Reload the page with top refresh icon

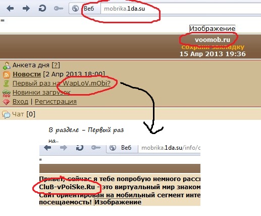point(42,8)
